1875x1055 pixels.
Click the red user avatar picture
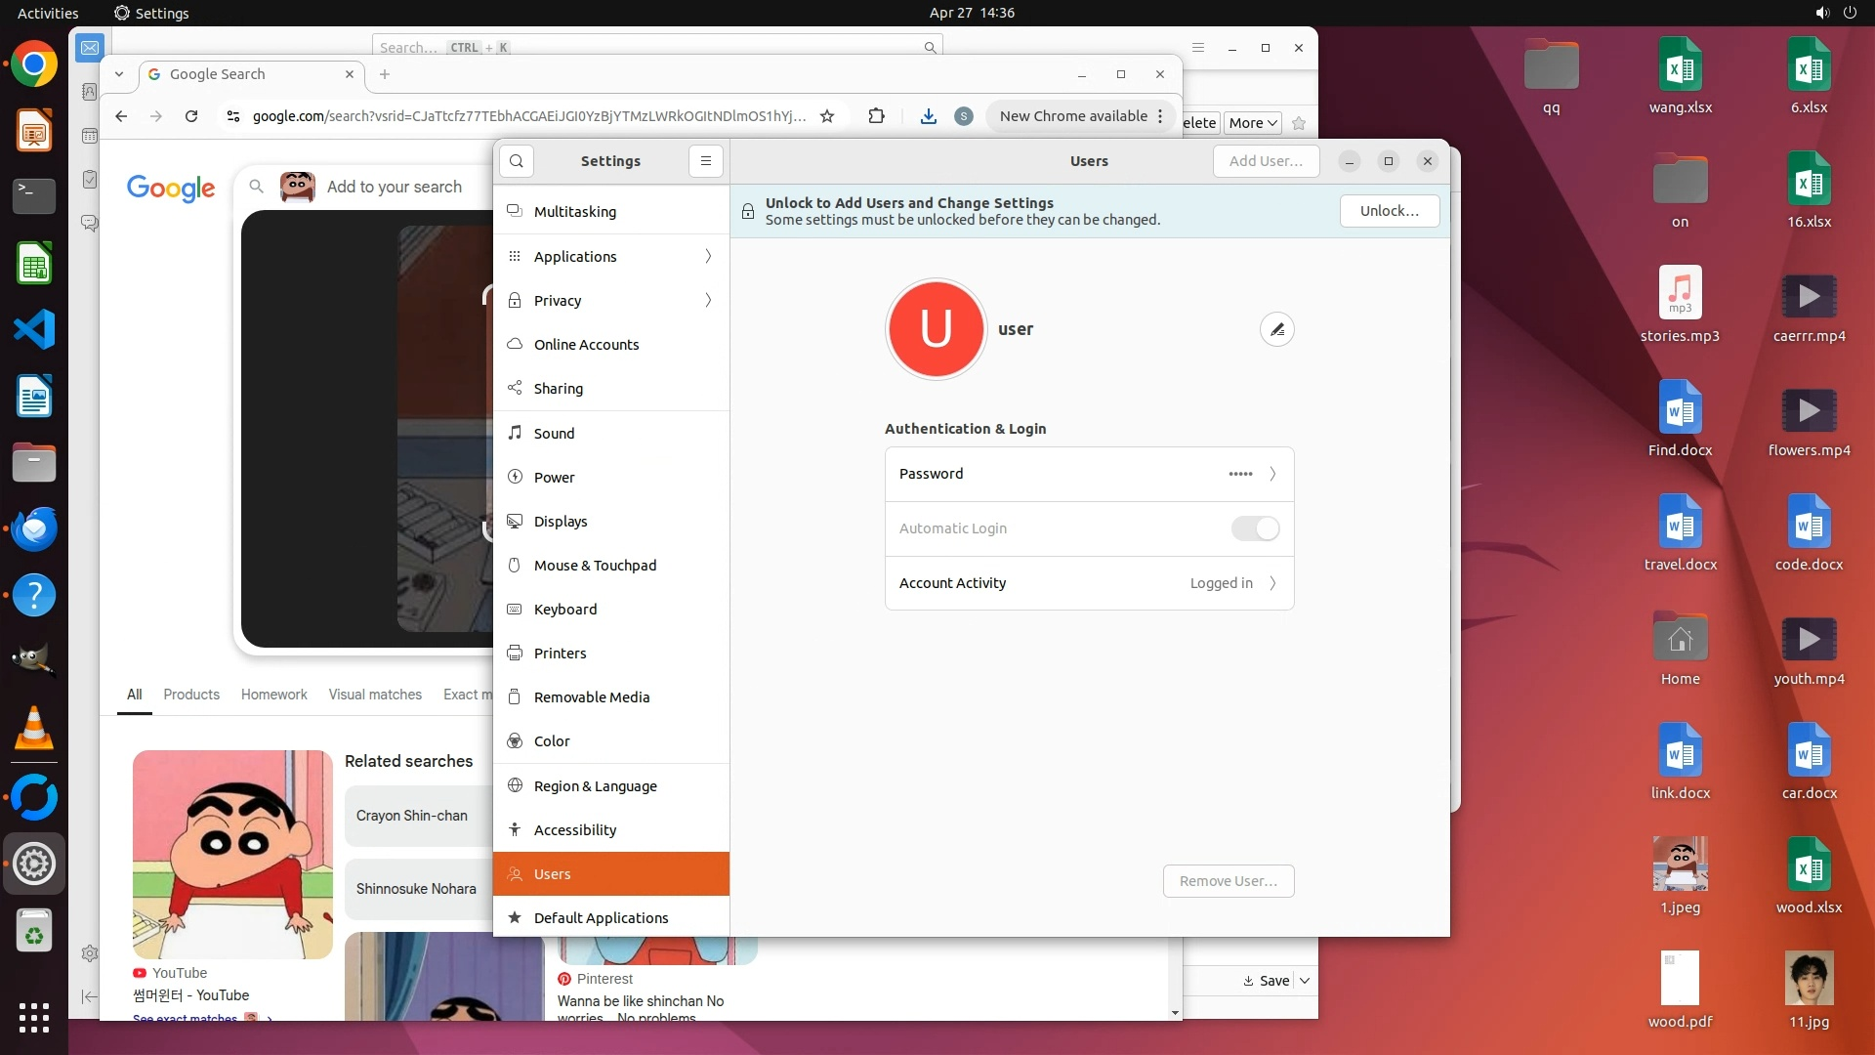[x=936, y=330]
